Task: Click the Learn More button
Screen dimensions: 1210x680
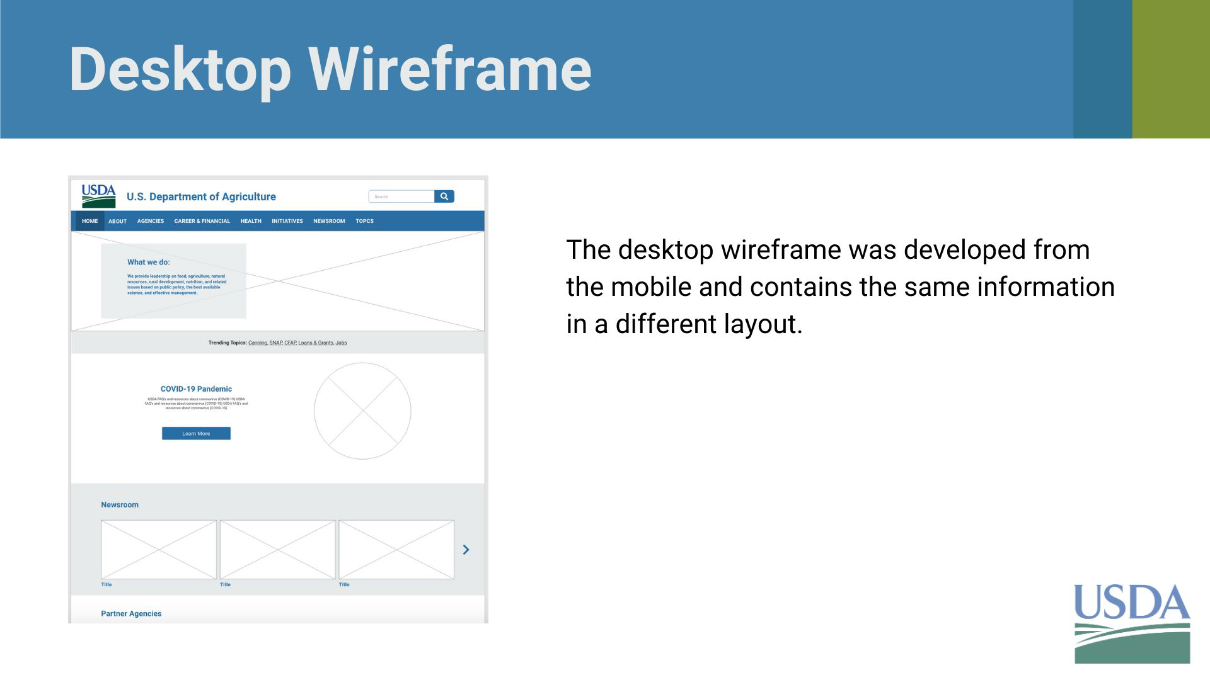Action: pos(196,433)
